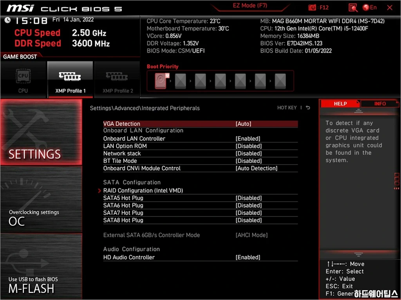
Task: Open the OC overclocking settings section
Action: coord(41,200)
